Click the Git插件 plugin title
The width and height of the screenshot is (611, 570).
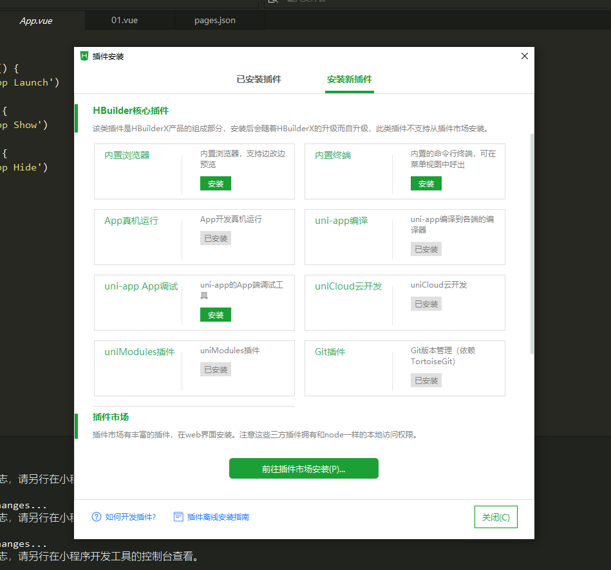pos(330,352)
